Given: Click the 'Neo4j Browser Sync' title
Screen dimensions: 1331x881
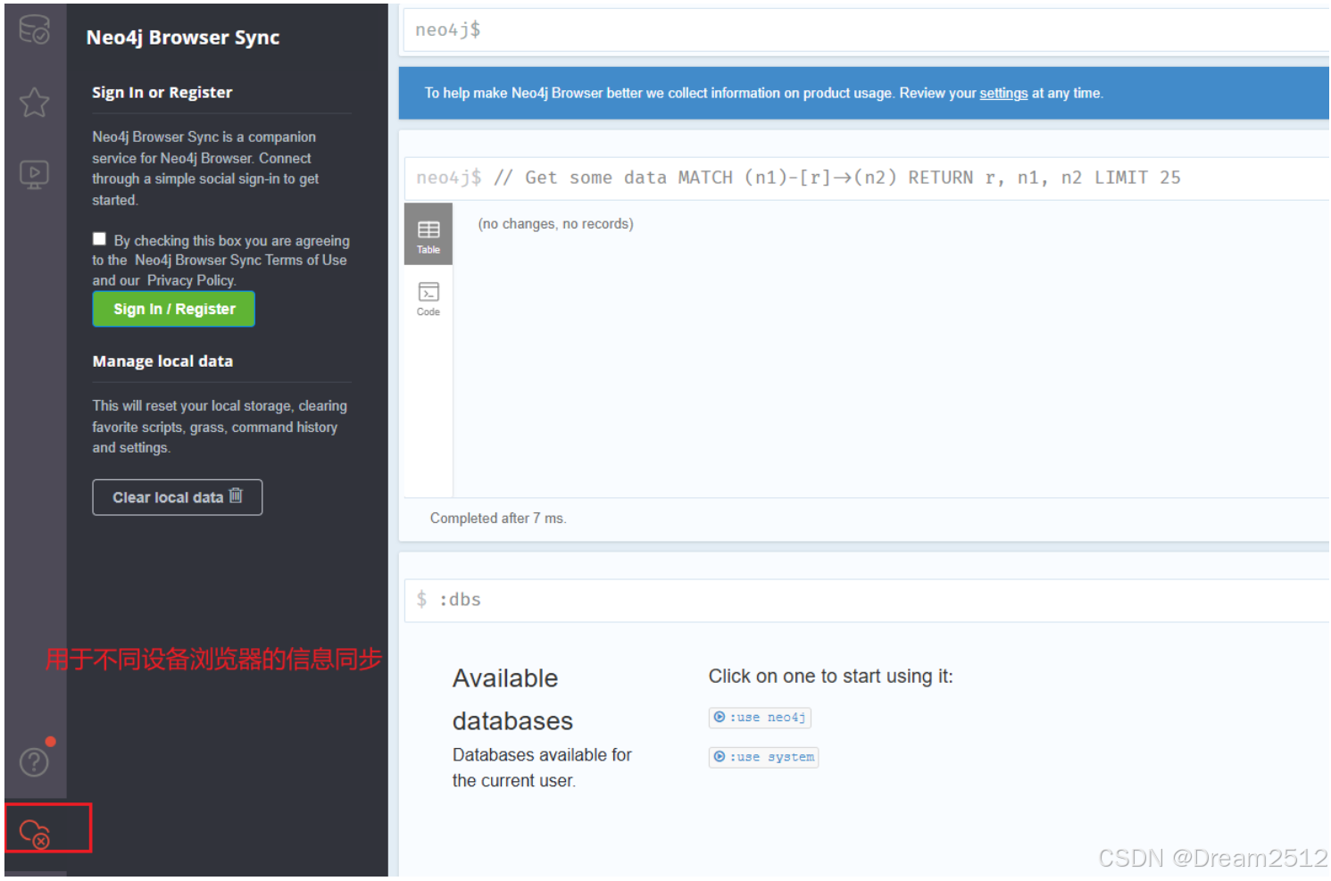Looking at the screenshot, I should [183, 37].
